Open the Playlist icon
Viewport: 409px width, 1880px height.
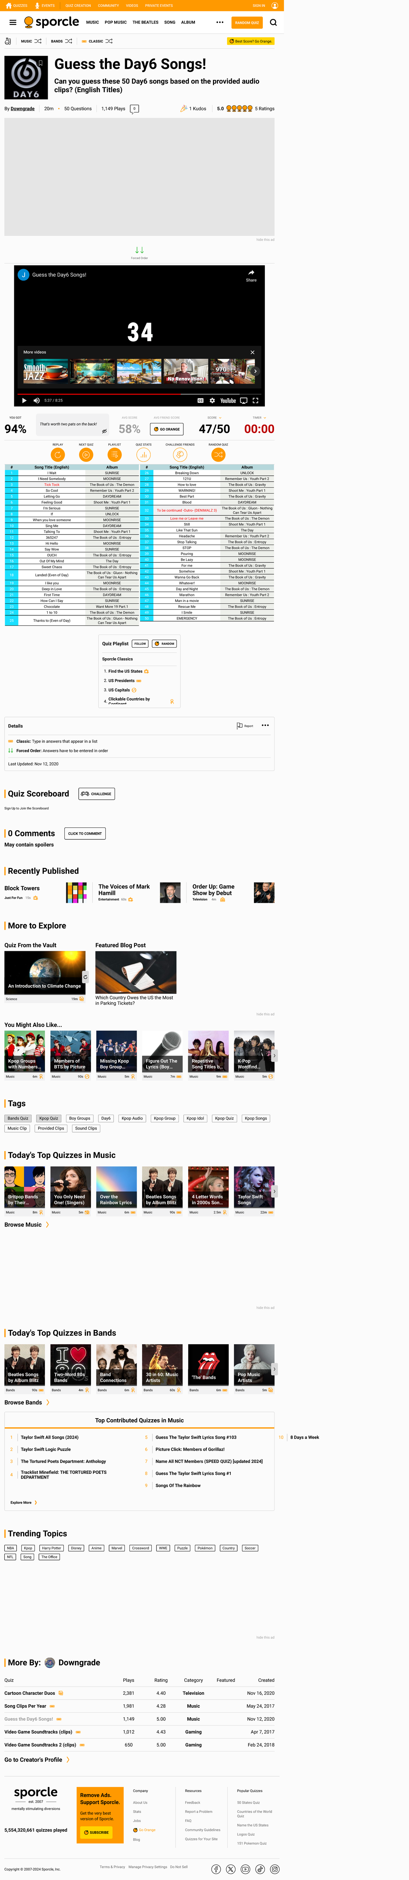tap(115, 455)
